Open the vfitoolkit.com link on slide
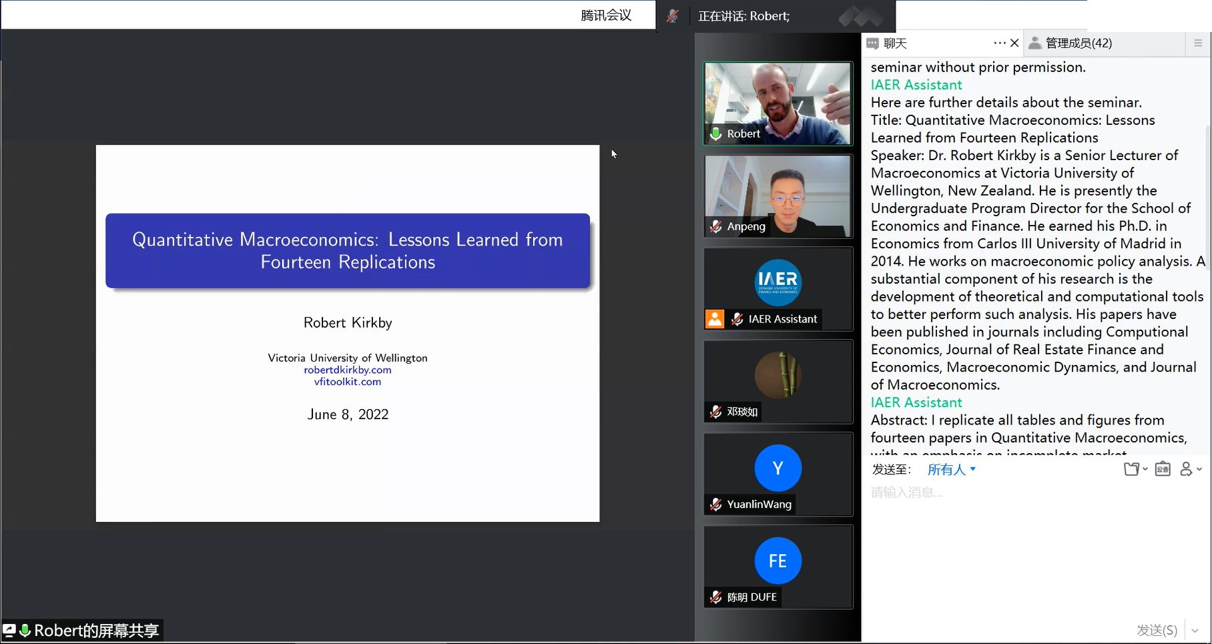Viewport: 1212px width, 644px height. (x=348, y=382)
